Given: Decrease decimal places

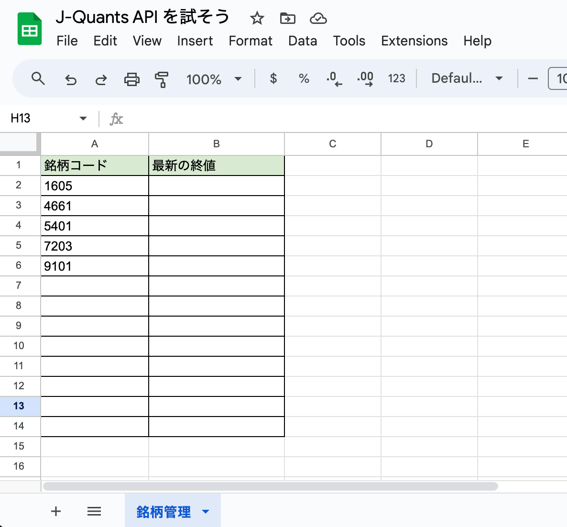Looking at the screenshot, I should 334,79.
